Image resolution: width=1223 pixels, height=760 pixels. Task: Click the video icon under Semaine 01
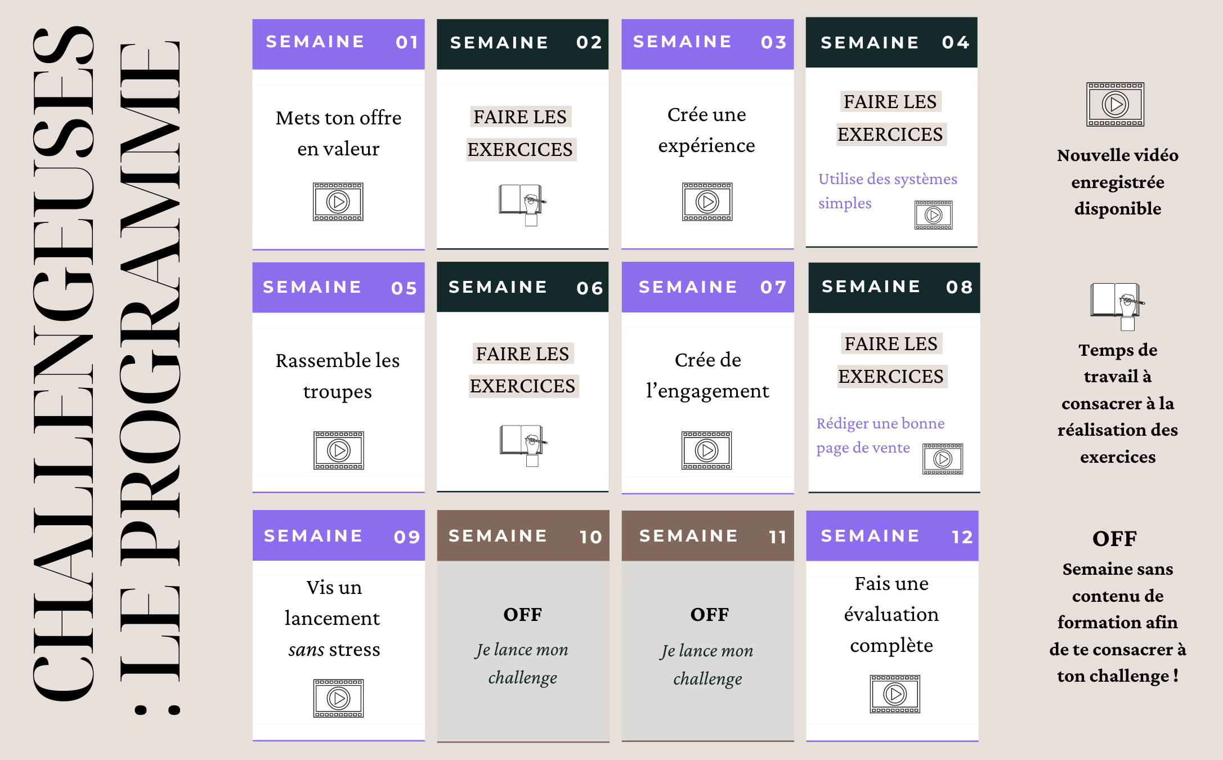click(x=338, y=202)
